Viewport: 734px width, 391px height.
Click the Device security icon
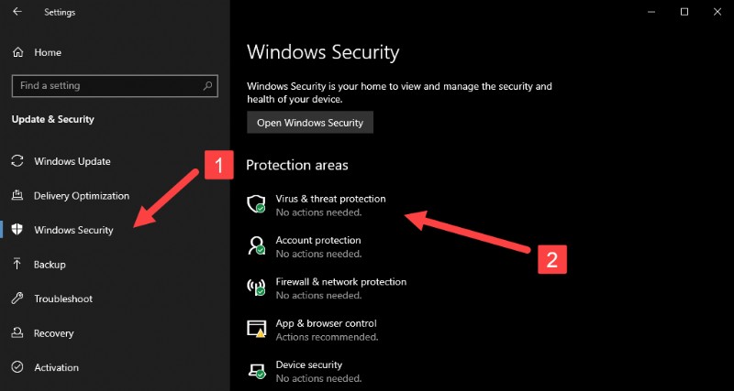[257, 371]
